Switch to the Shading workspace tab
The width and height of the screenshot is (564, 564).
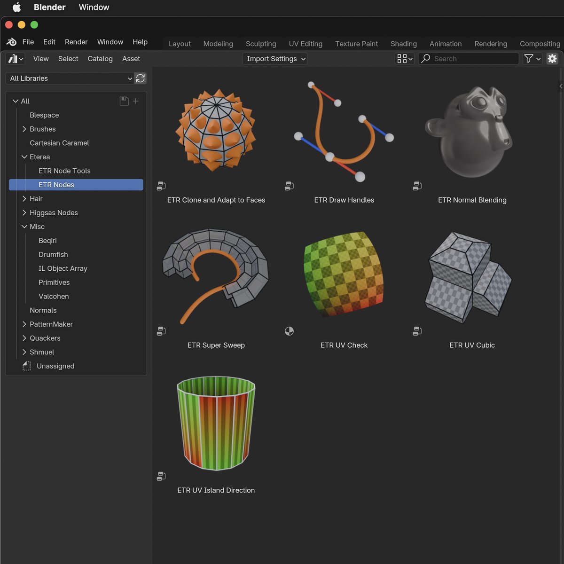(404, 44)
